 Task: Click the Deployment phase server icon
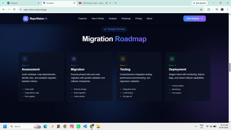pos(172,59)
